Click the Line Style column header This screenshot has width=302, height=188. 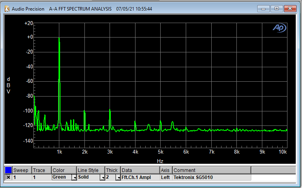[x=91, y=170]
